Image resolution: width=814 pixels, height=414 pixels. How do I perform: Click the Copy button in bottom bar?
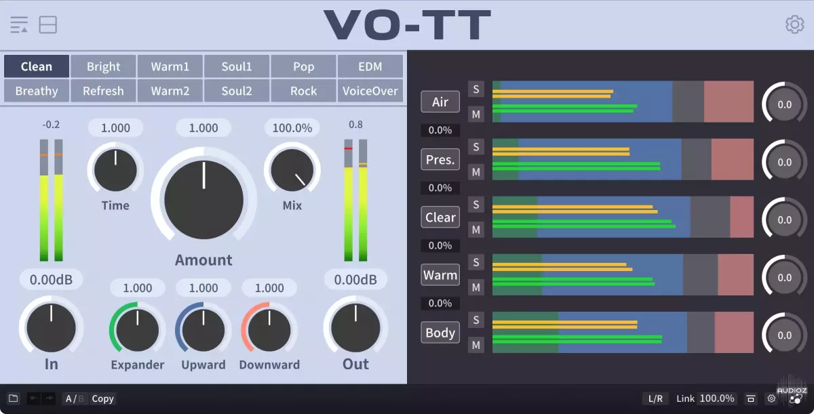pyautogui.click(x=103, y=398)
